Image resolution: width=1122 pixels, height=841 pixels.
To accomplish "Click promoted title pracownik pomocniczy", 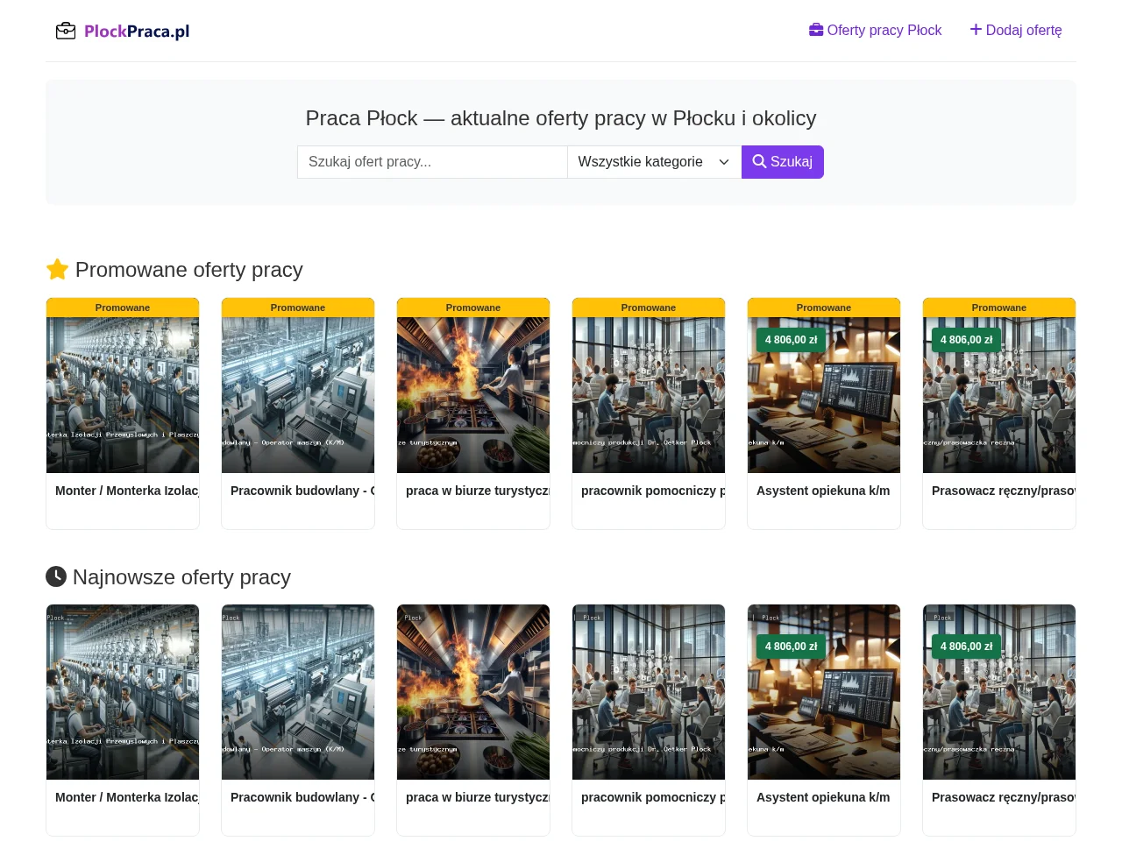I will click(x=653, y=491).
